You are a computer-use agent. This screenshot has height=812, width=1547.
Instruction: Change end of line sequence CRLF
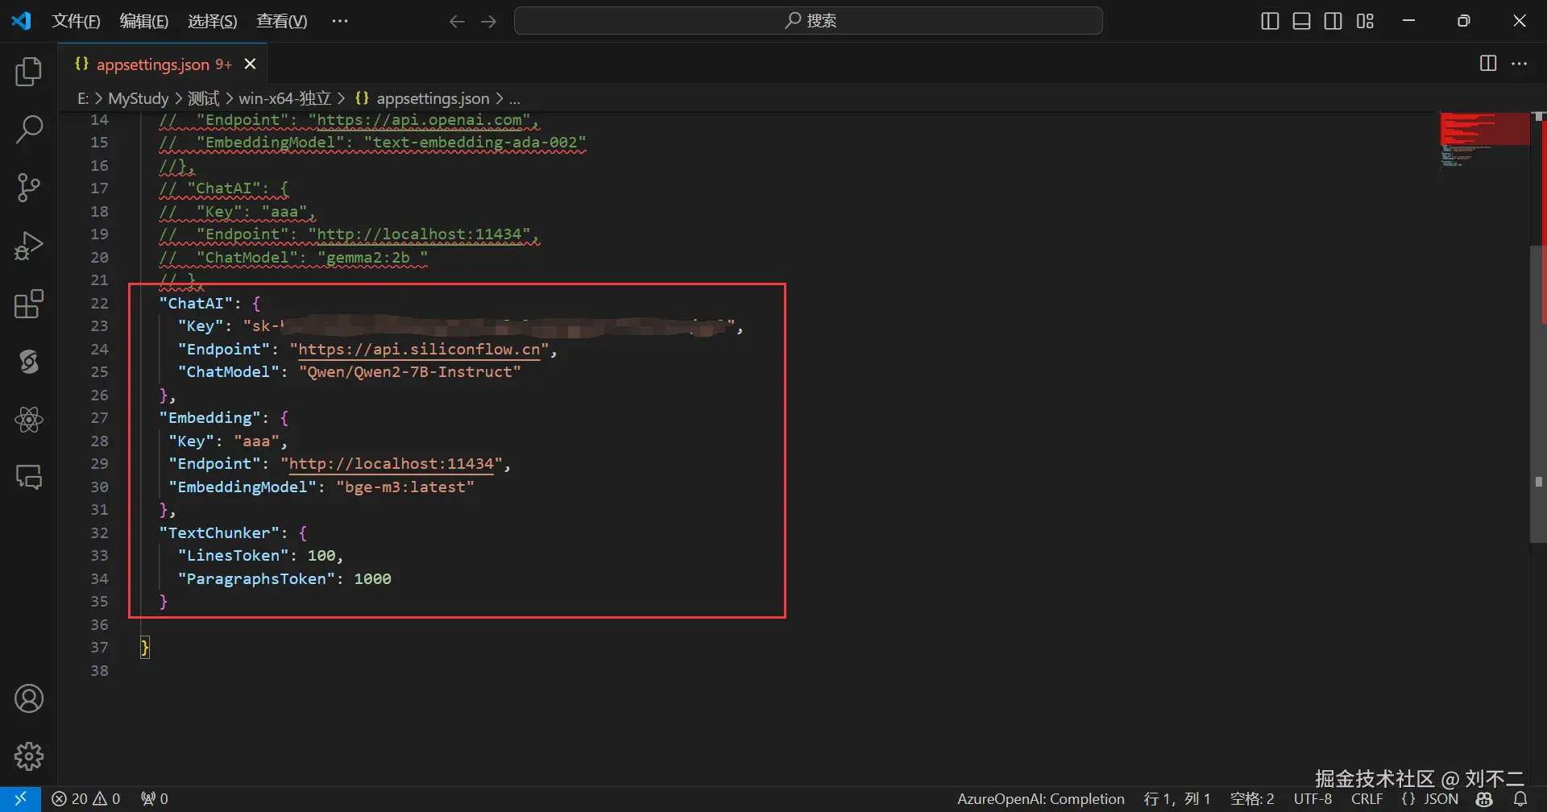pyautogui.click(x=1367, y=798)
